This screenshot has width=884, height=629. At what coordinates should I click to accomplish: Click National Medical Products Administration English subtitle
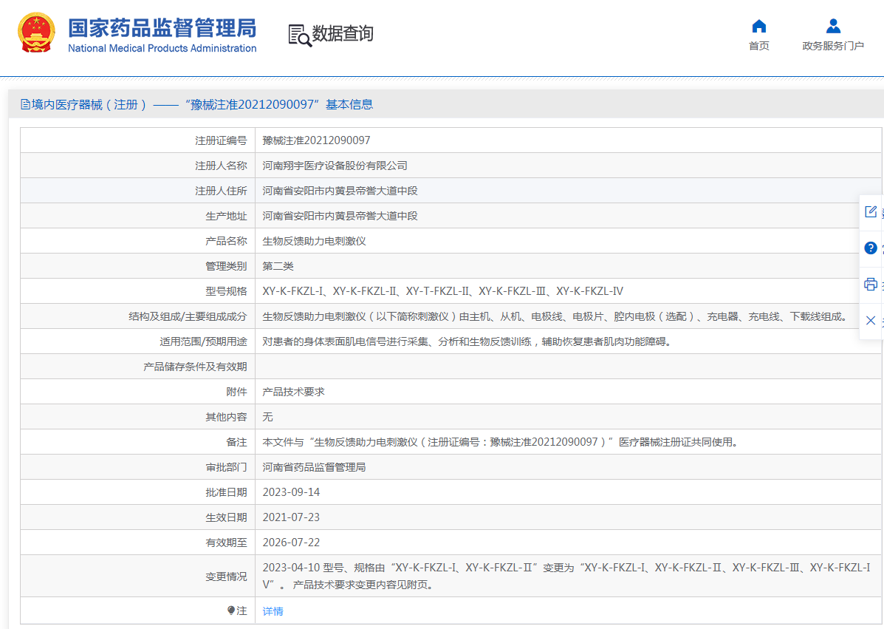(162, 48)
